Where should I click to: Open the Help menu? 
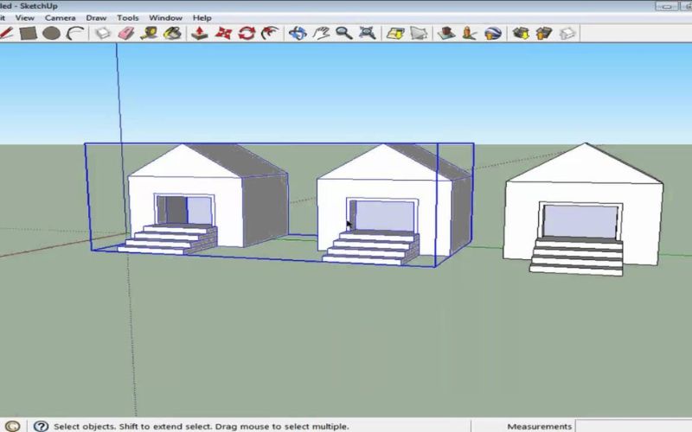(x=202, y=17)
